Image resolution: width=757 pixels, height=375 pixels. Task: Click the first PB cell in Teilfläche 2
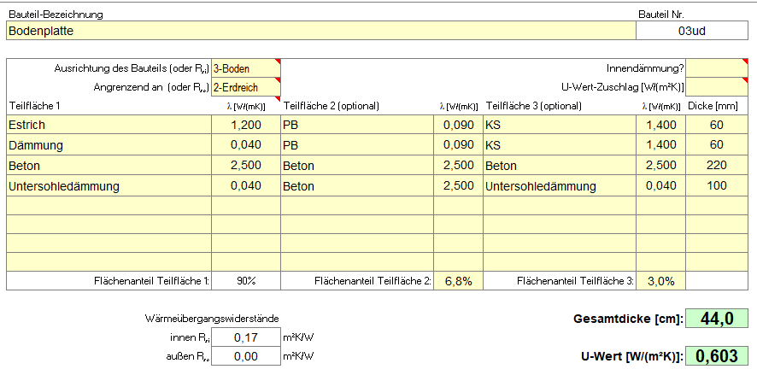tap(357, 125)
